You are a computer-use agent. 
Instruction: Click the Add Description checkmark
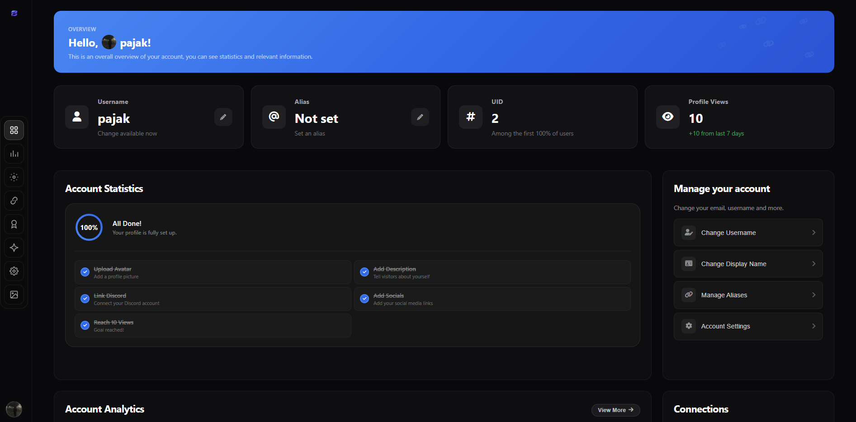click(364, 272)
